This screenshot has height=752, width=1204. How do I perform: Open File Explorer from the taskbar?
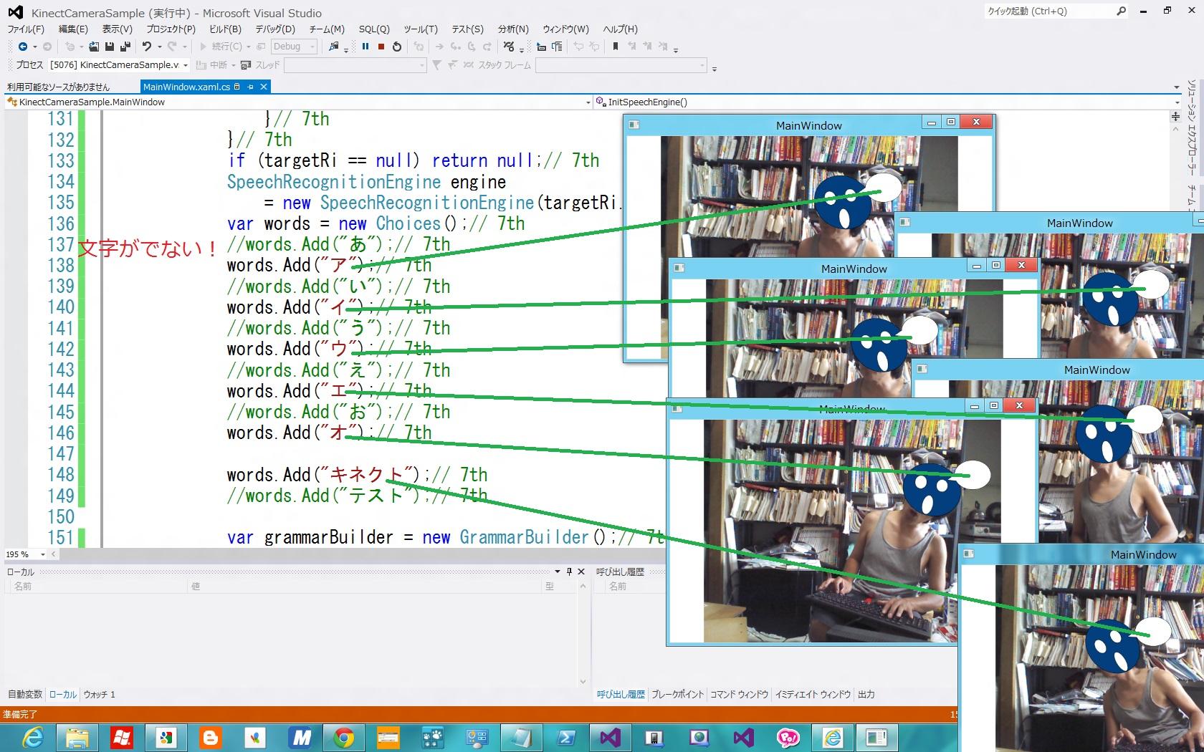click(77, 738)
